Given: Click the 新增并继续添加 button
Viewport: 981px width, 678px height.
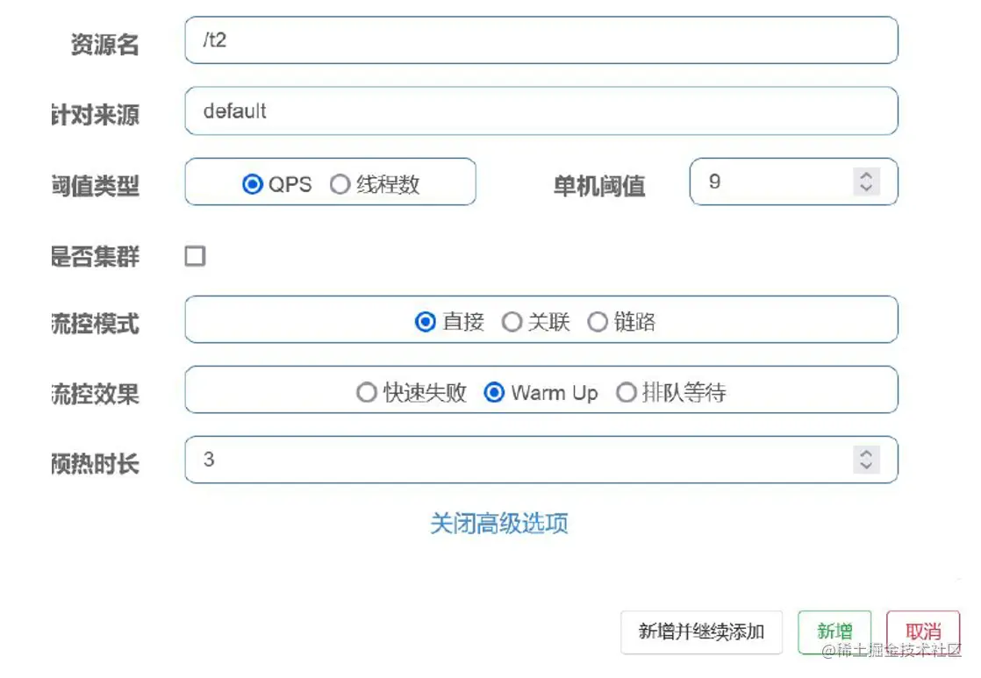Looking at the screenshot, I should point(701,632).
